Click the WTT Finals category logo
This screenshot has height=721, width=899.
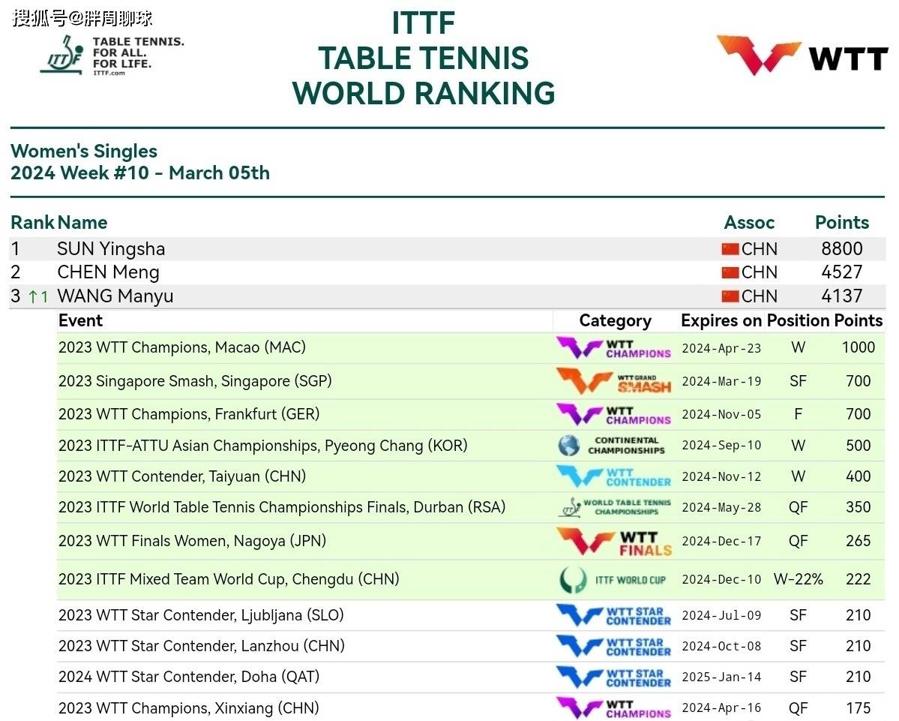(x=613, y=541)
